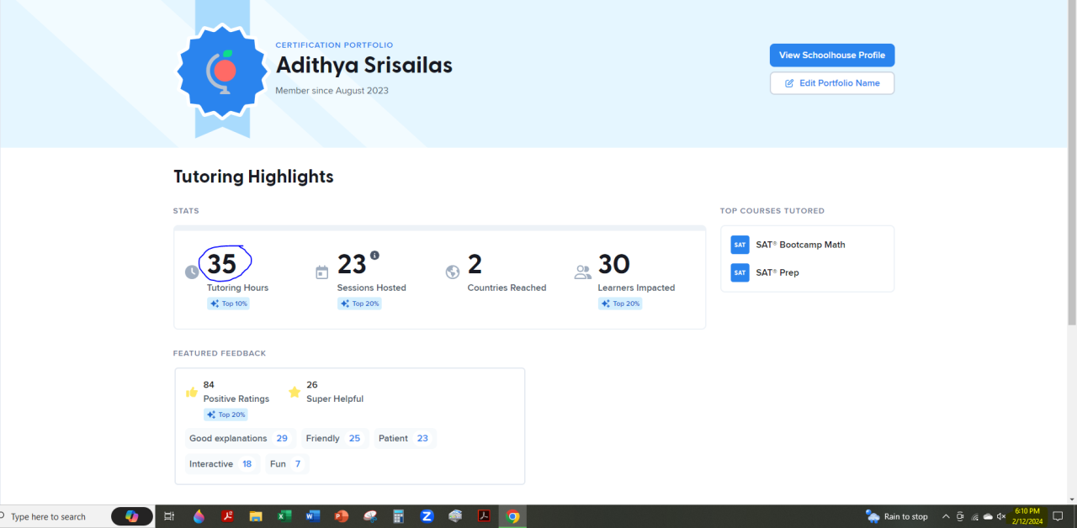Click the name Adithya Srisailas
1077x528 pixels.
point(364,65)
